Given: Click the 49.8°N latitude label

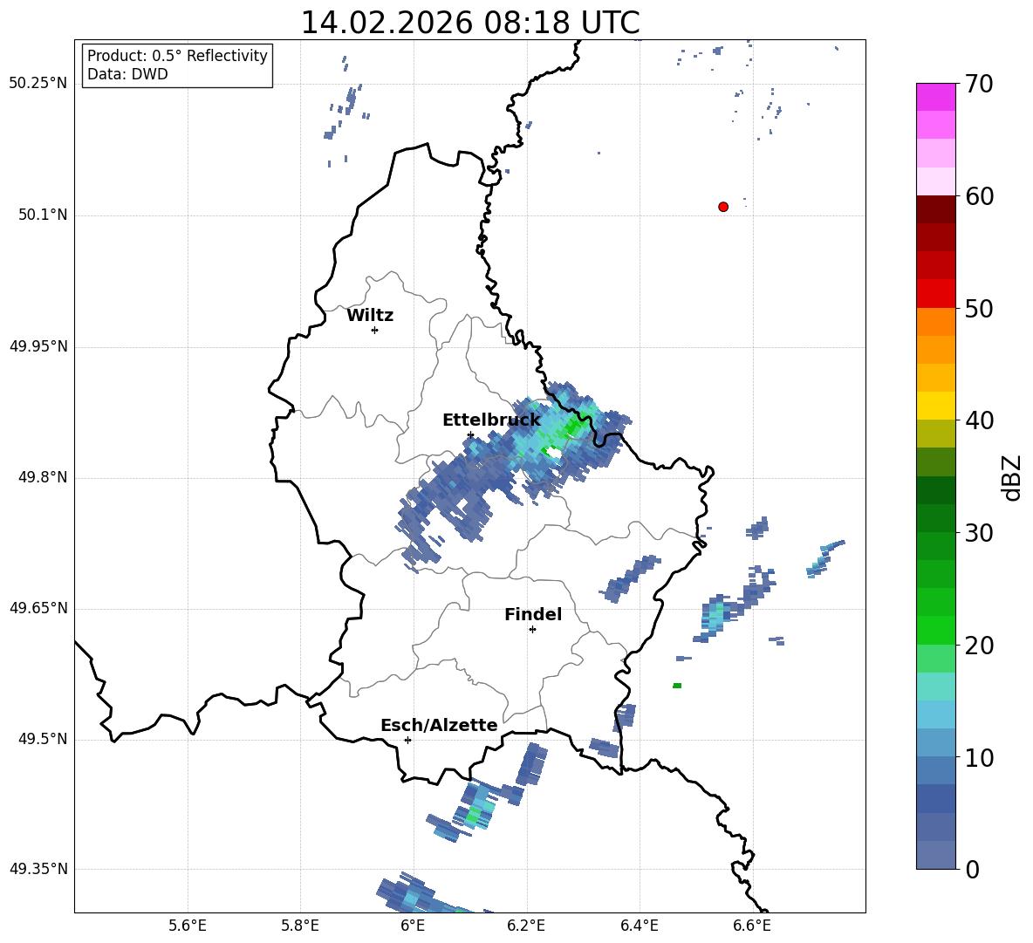Looking at the screenshot, I should click(43, 477).
